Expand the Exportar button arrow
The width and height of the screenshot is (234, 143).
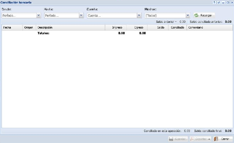[x=209, y=139]
